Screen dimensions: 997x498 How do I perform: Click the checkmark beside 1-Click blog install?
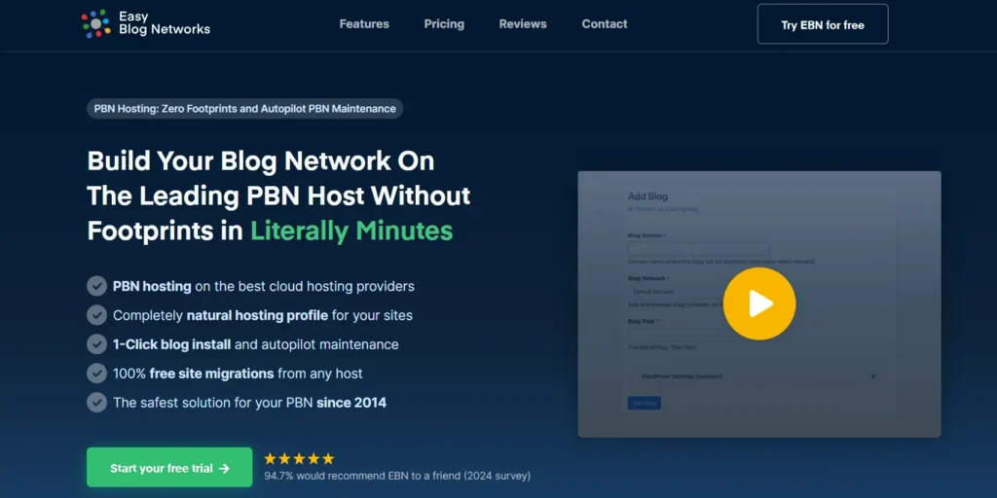tap(96, 344)
